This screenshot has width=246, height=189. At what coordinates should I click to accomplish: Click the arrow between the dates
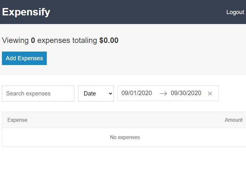point(163,94)
